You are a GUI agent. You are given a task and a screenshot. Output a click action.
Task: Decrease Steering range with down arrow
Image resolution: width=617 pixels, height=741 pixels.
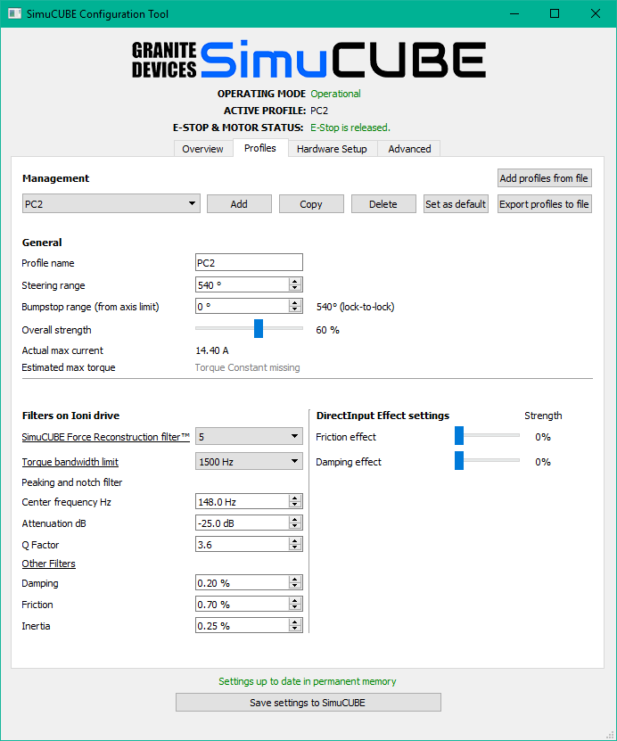tap(295, 288)
